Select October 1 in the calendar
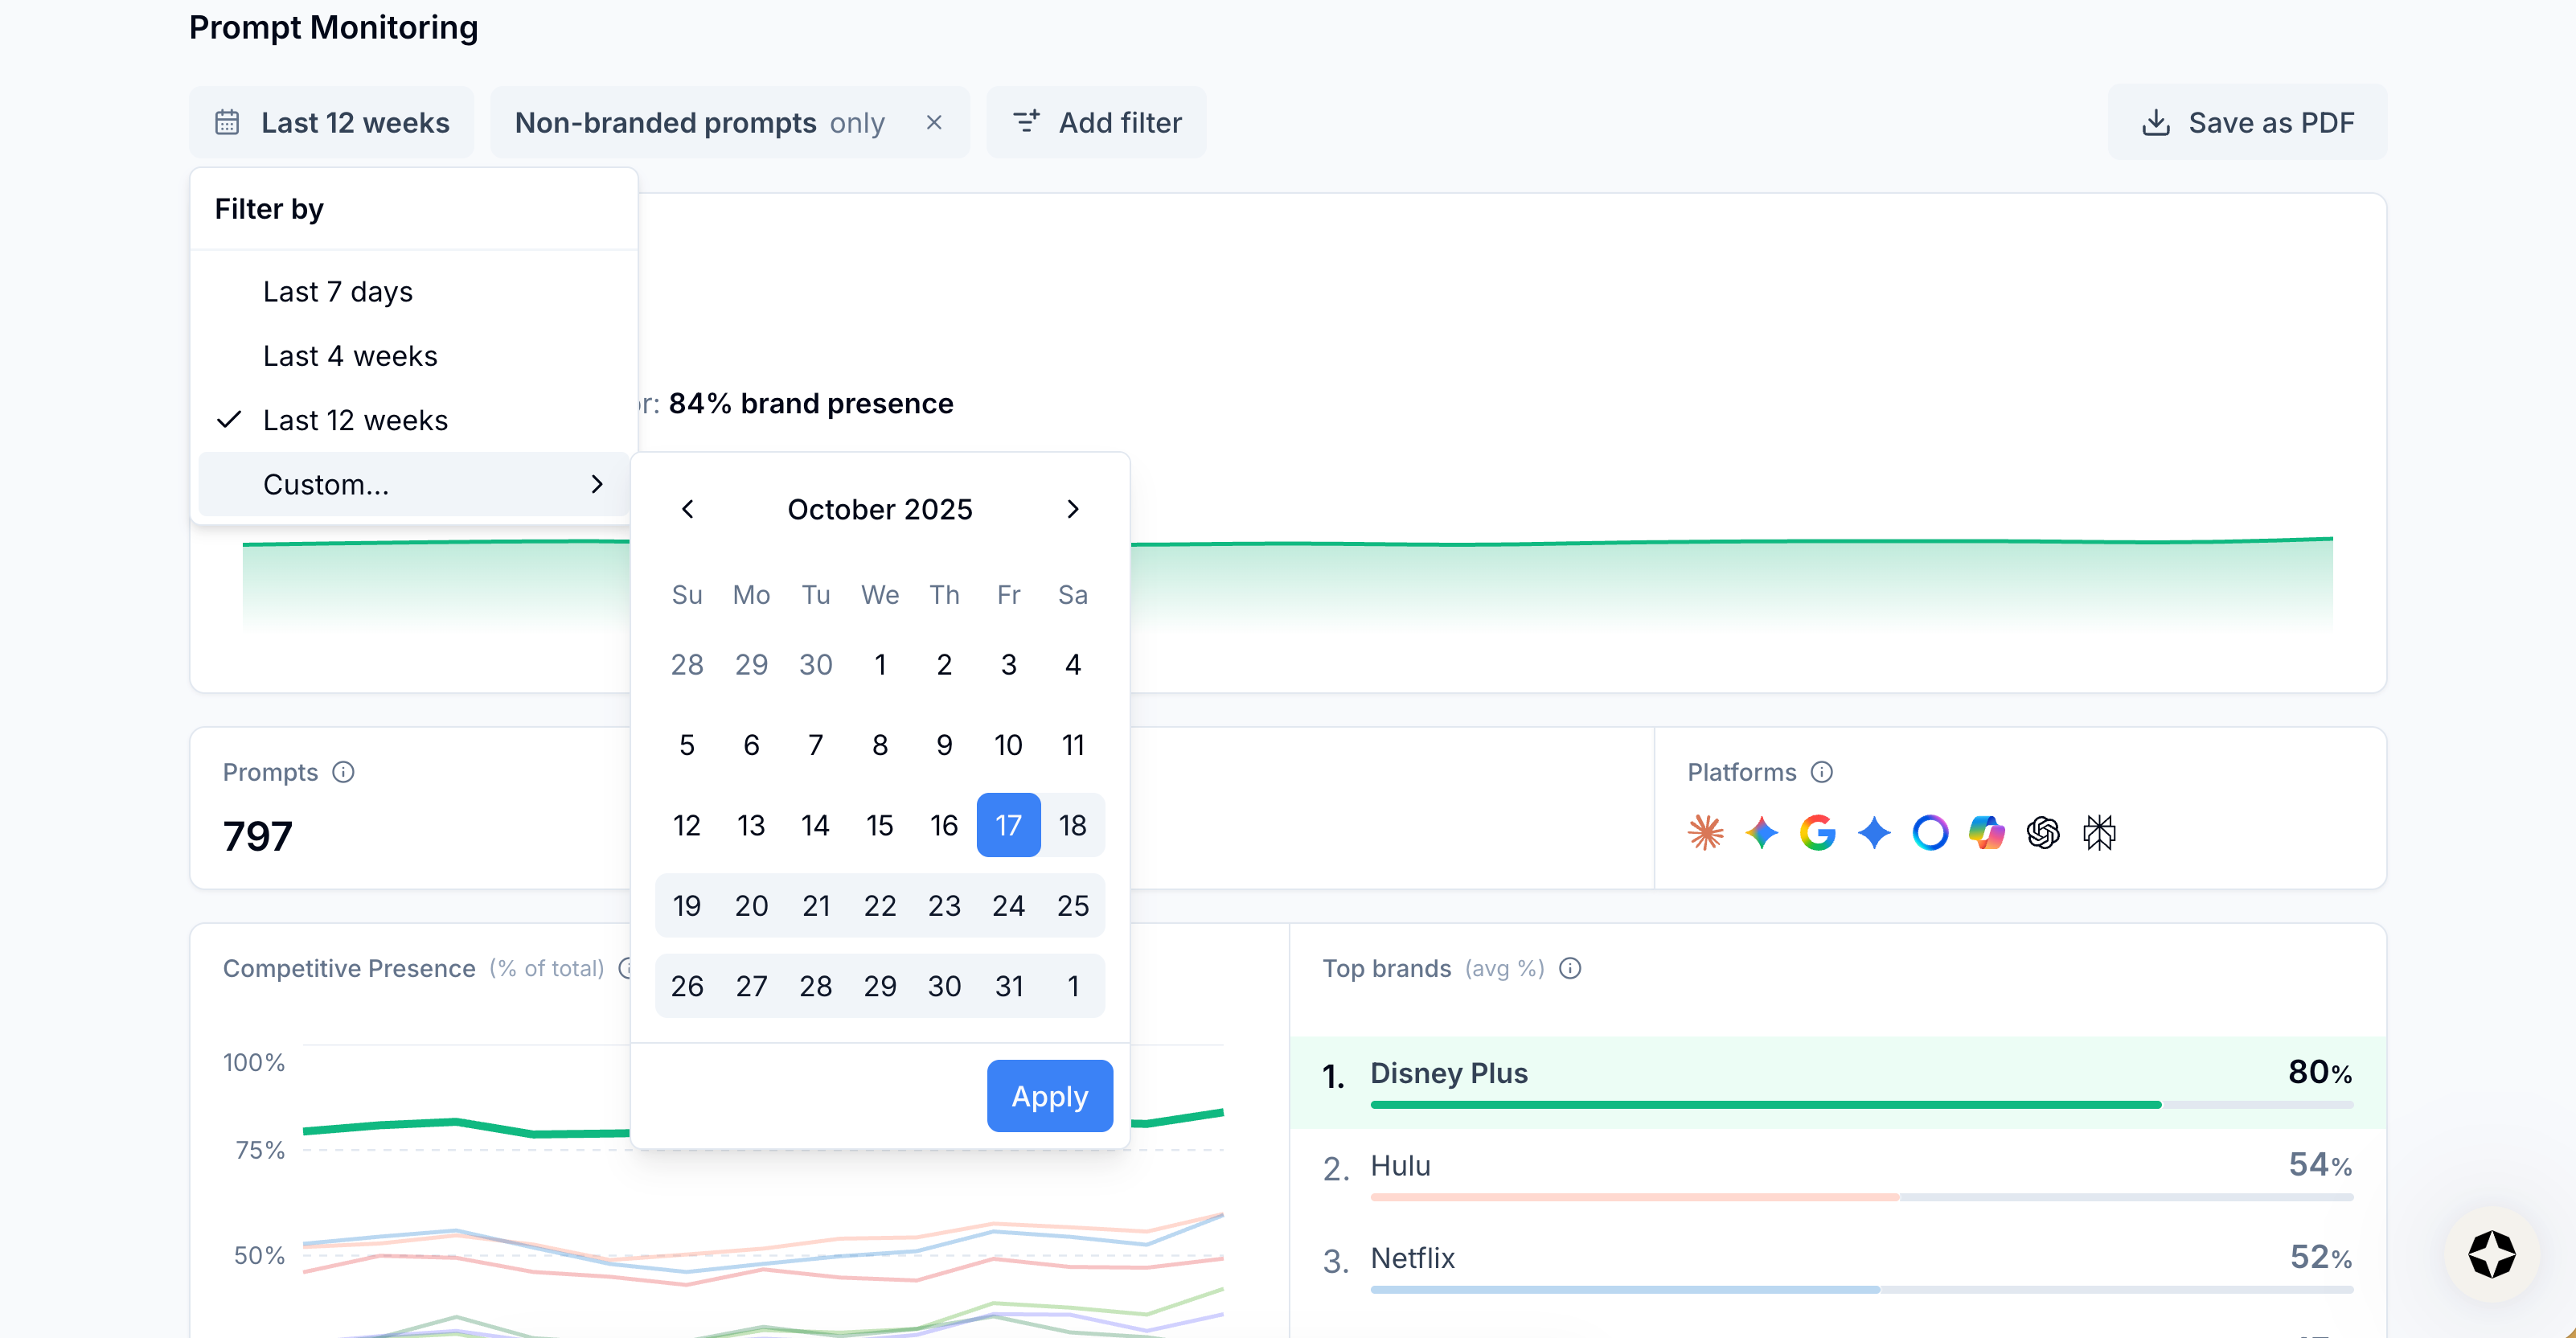 pyautogui.click(x=880, y=664)
